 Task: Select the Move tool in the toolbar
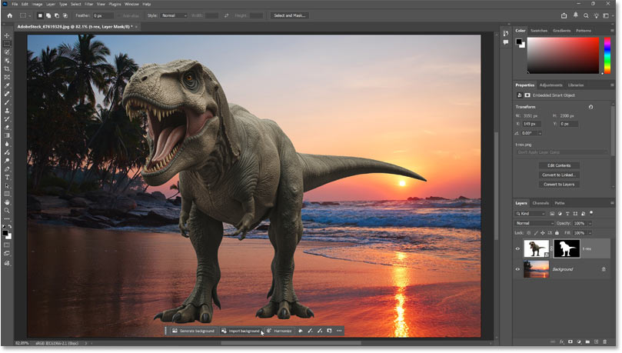[8, 36]
